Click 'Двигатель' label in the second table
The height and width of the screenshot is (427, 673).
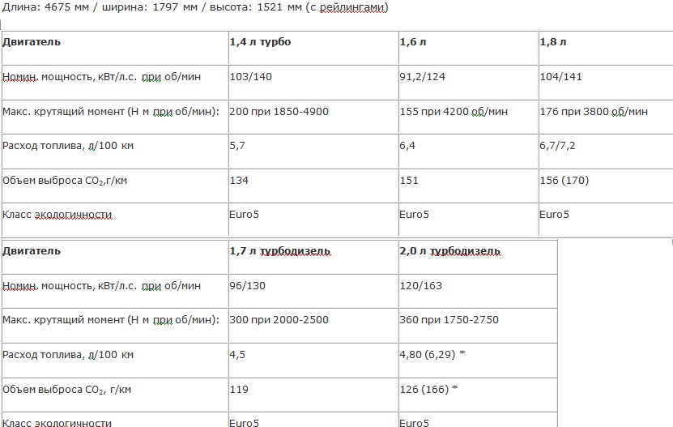point(32,251)
